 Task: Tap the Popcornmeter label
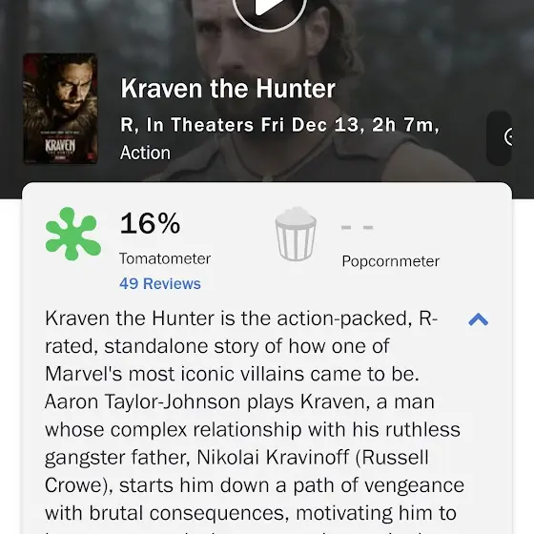click(391, 261)
